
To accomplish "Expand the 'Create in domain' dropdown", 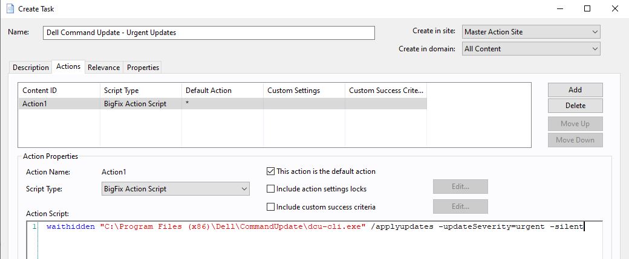I will 531,49.
